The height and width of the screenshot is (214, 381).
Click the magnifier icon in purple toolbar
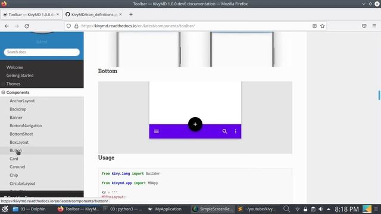click(x=225, y=131)
